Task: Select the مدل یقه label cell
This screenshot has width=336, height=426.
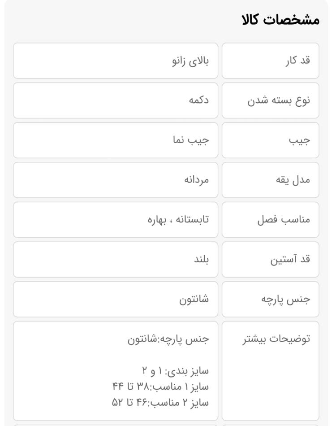Action: [270, 180]
